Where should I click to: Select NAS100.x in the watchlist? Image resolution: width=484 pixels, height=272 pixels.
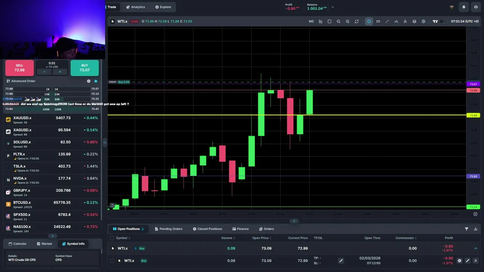pyautogui.click(x=52, y=229)
